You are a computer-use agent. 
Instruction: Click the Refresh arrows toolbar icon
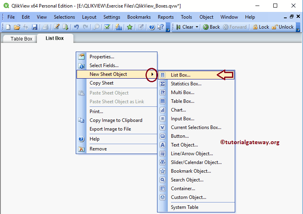tap(25, 27)
